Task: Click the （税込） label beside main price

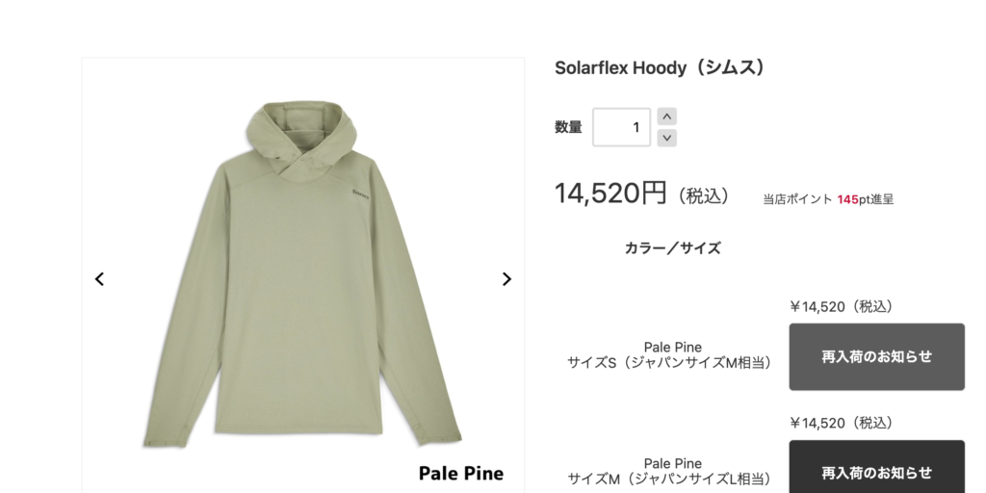Action: tap(704, 195)
